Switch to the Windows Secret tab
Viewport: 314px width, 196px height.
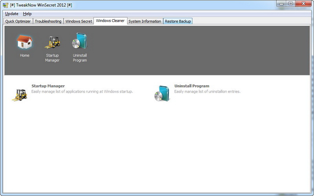click(x=78, y=21)
